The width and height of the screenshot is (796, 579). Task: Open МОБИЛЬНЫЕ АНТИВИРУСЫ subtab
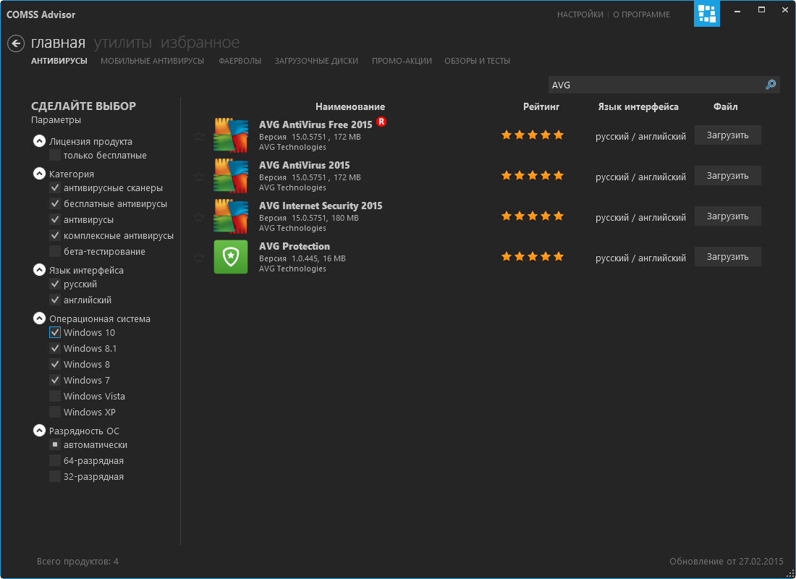click(152, 61)
